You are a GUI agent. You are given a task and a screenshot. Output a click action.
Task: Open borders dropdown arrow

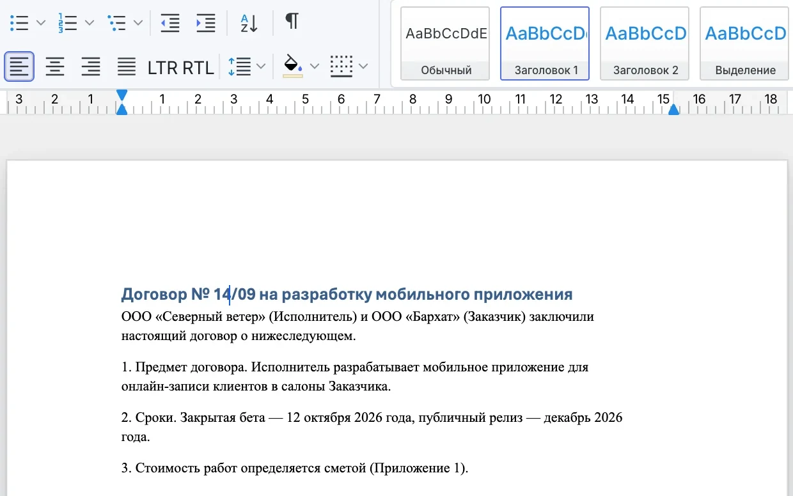pyautogui.click(x=363, y=66)
